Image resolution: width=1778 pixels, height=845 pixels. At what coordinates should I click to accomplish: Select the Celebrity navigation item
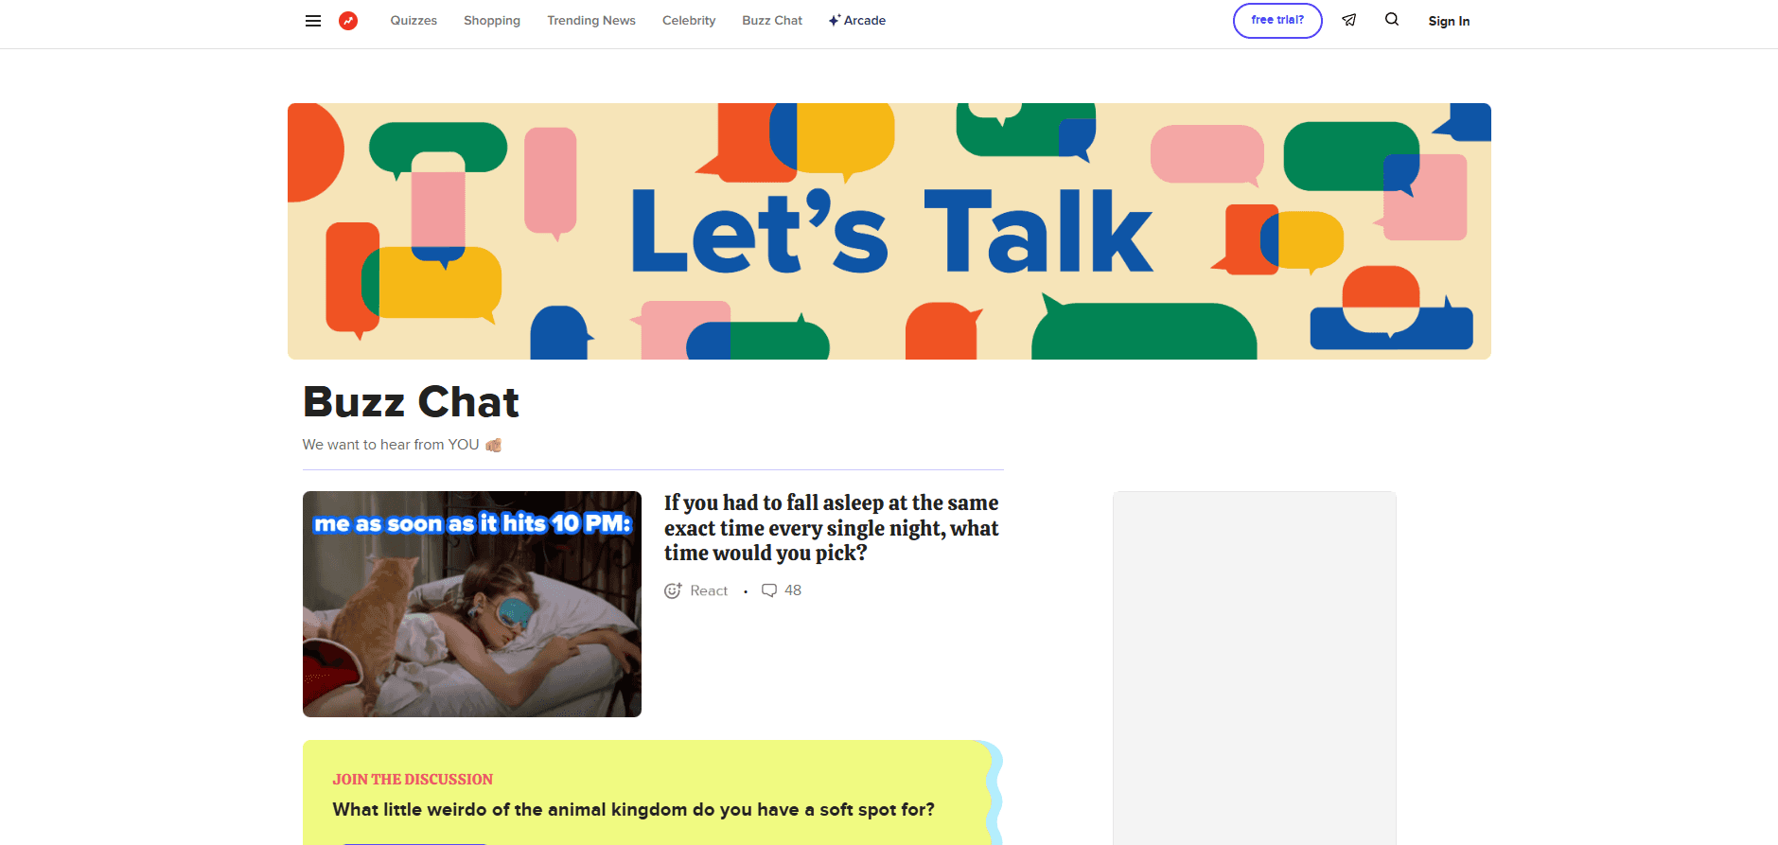pyautogui.click(x=689, y=21)
